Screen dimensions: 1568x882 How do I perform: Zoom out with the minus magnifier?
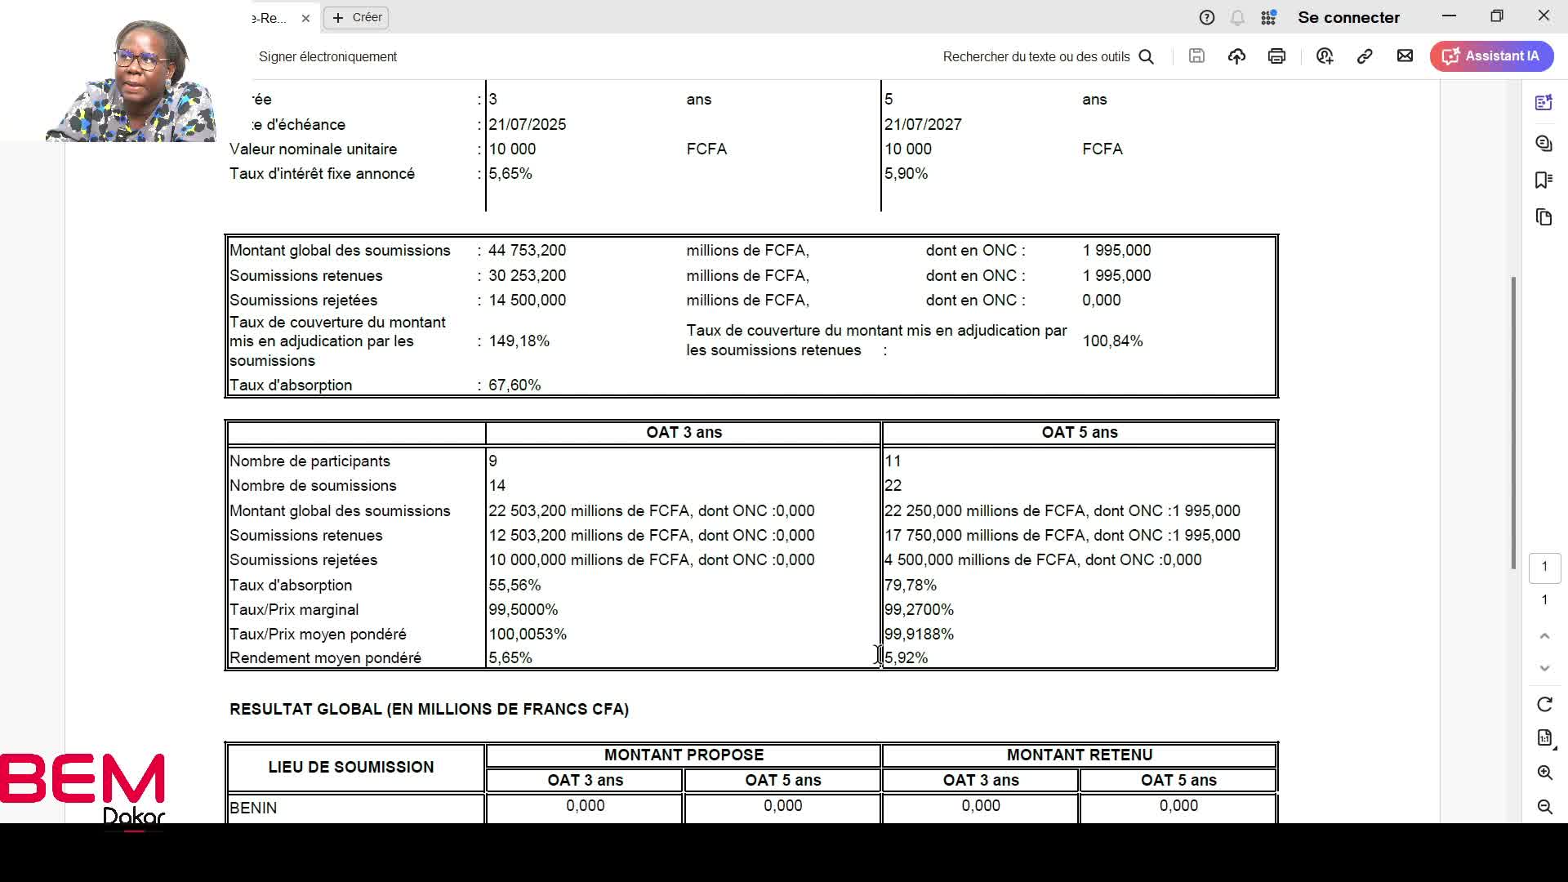1544,807
